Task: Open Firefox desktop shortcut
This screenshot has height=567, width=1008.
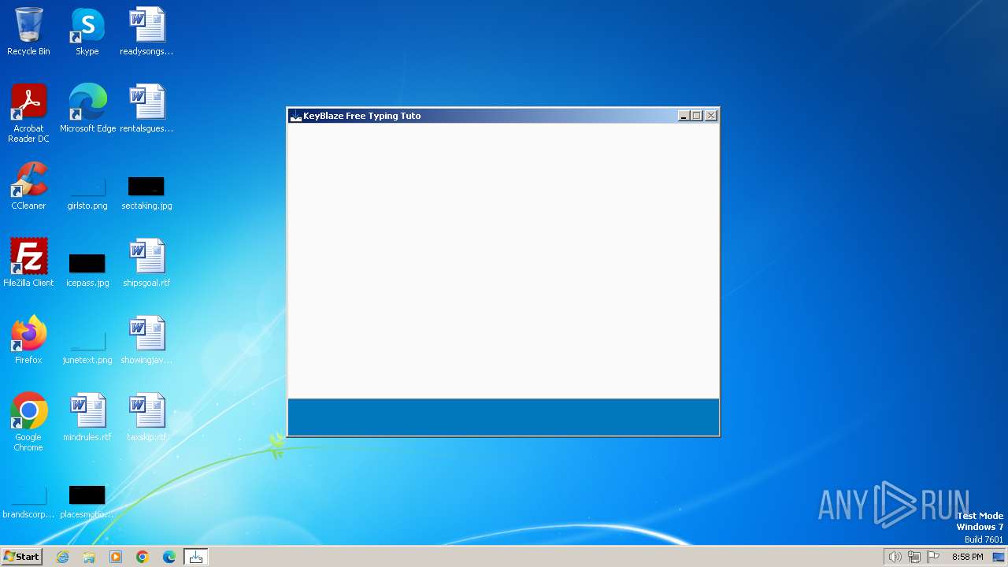Action: [28, 341]
